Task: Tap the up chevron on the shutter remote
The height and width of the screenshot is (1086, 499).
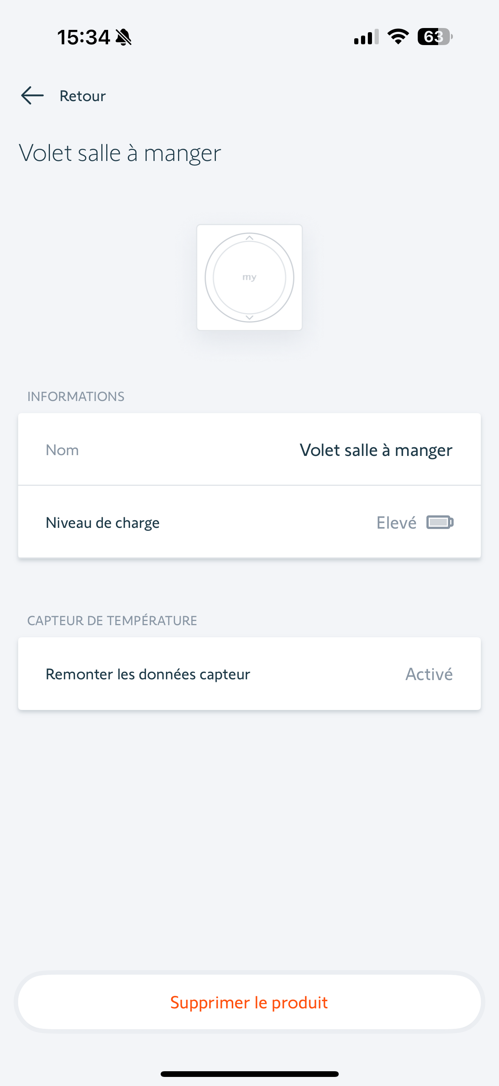Action: coord(249,238)
